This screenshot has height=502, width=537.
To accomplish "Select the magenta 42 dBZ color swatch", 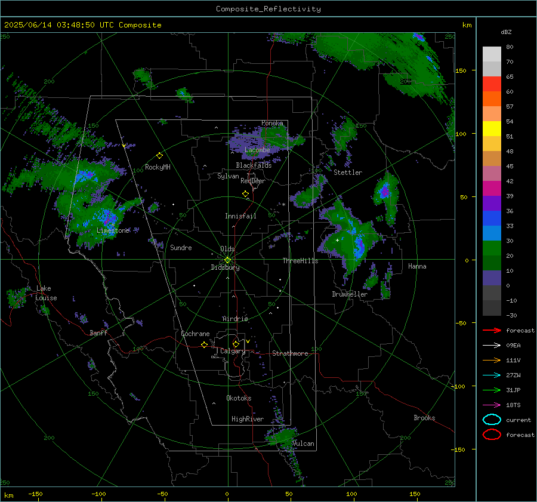I will coord(492,188).
